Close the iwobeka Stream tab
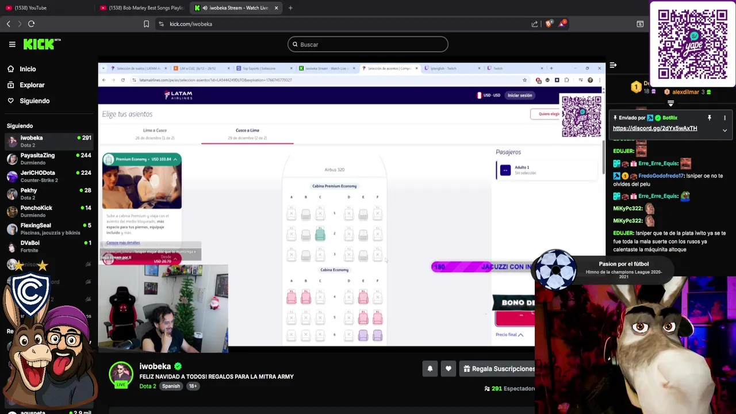This screenshot has width=736, height=414. point(276,8)
